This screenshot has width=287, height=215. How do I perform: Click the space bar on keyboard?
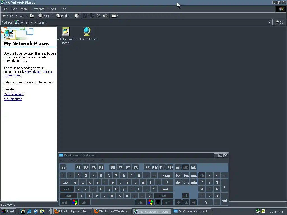[113, 202]
